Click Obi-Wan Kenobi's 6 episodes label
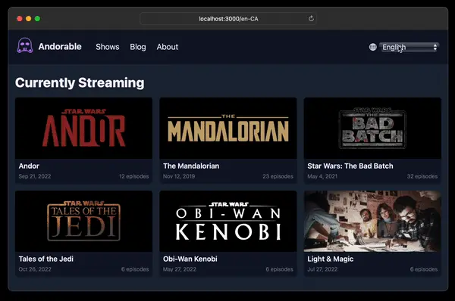The image size is (455, 301). [279, 269]
